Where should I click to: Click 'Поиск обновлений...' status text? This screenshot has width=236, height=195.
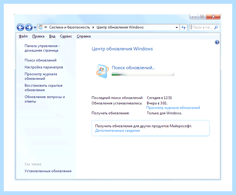133,68
